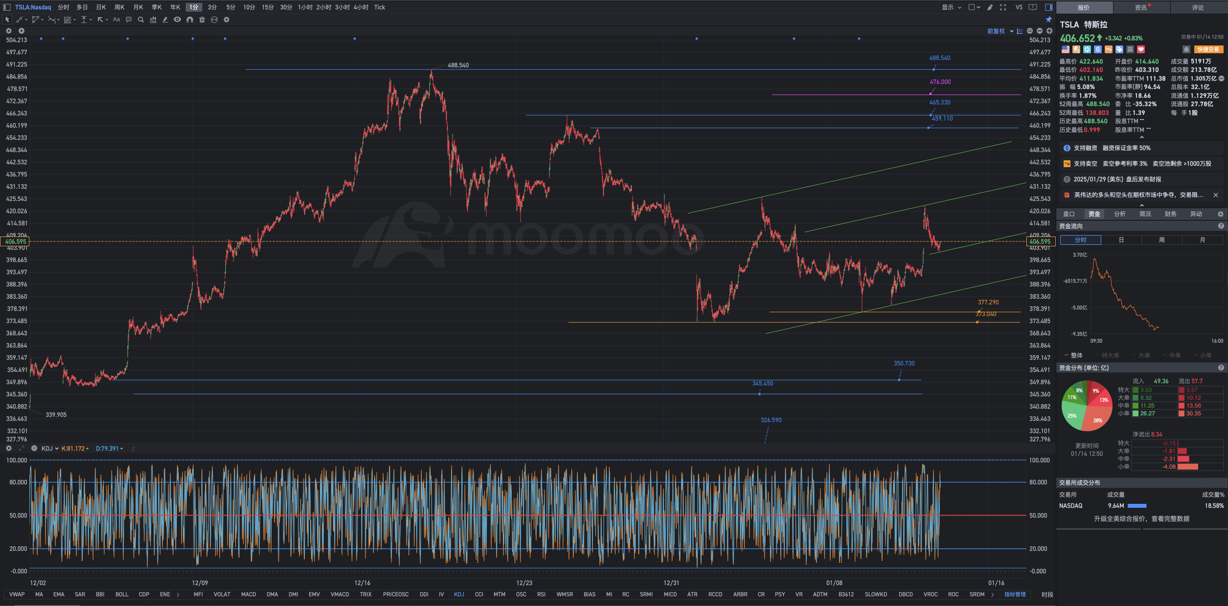
Task: Click the magnifier zoom tool
Action: click(x=141, y=20)
